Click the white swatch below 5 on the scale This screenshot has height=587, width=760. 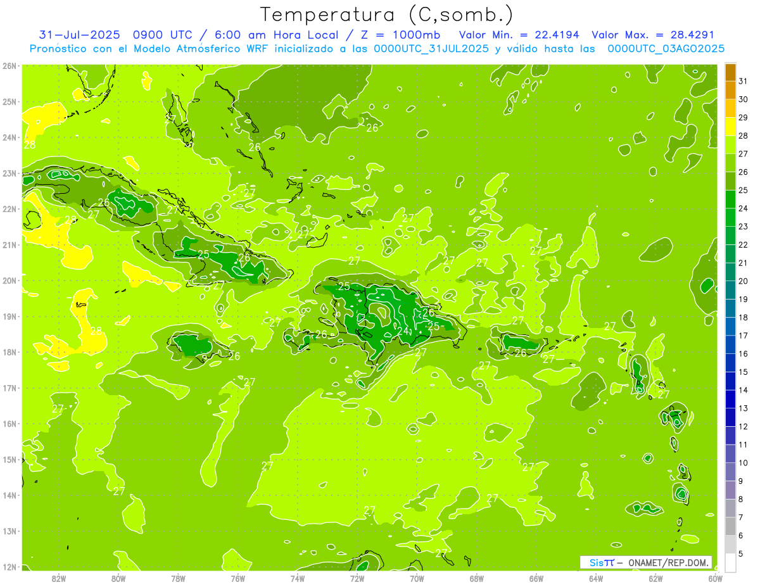pyautogui.click(x=730, y=562)
